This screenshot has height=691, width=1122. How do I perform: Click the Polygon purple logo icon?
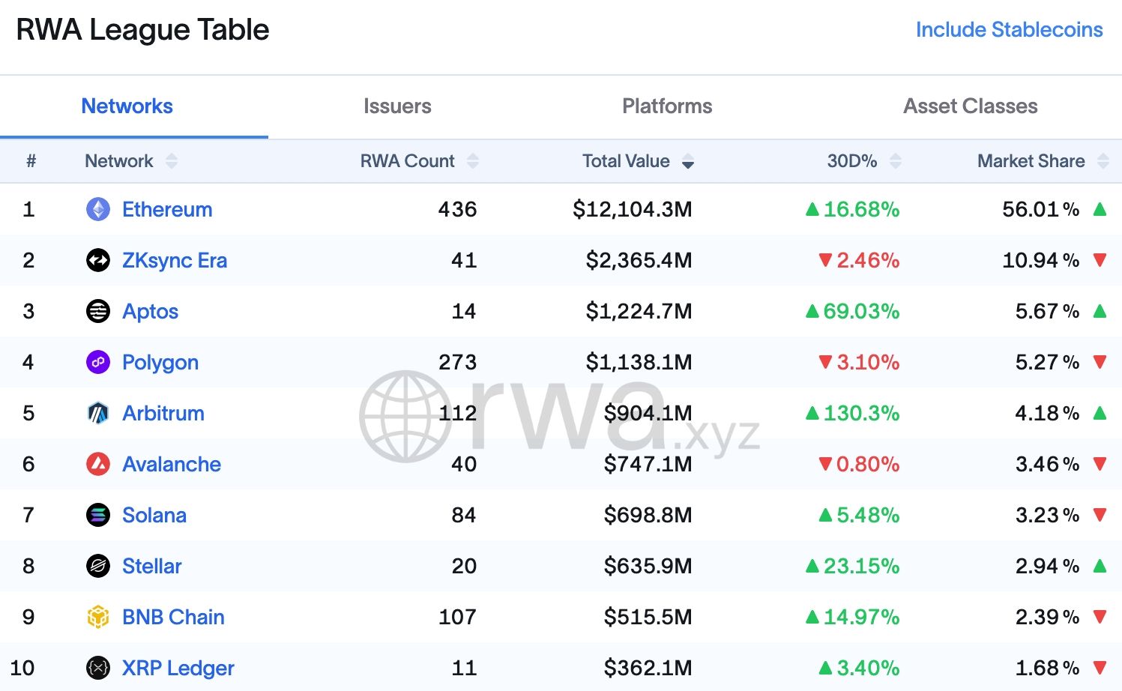pos(98,362)
